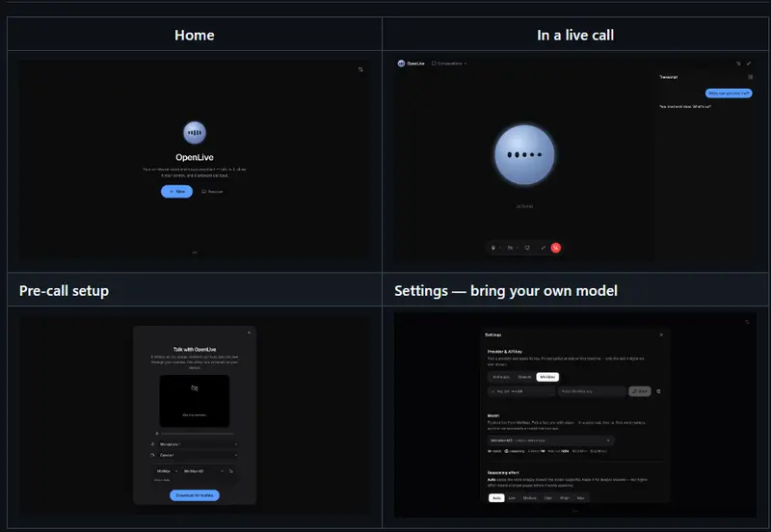This screenshot has height=532, width=771.
Task: Select Medium reasoning effort option
Action: 529,497
